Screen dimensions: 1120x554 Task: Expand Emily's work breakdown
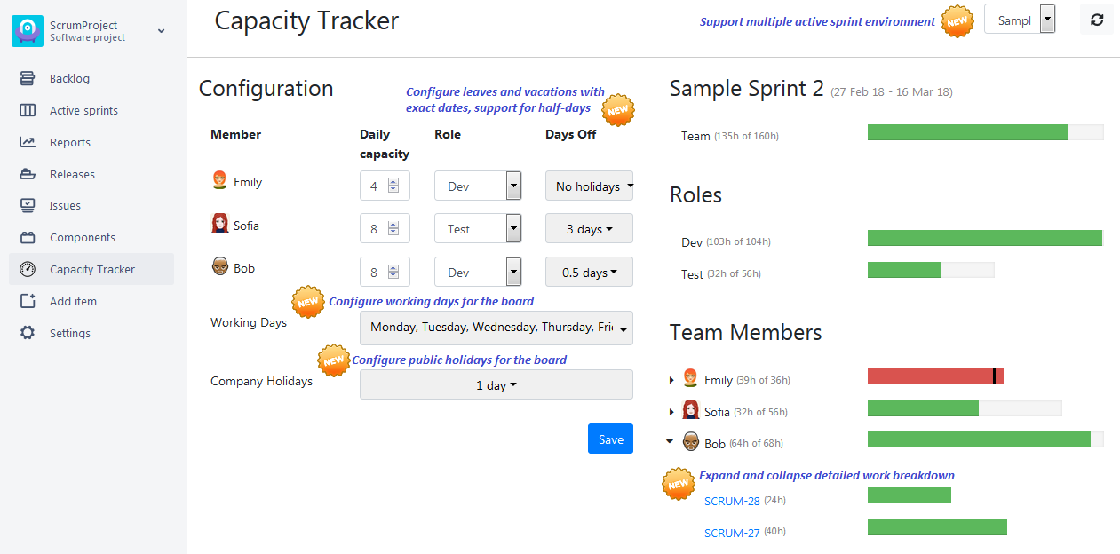672,378
